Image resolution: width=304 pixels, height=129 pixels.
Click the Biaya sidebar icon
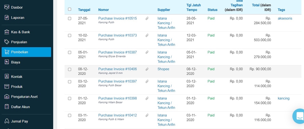coord(7,62)
